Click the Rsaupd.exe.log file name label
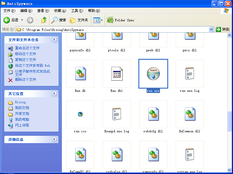Image resolution: width=233 pixels, height=174 pixels. (117, 131)
